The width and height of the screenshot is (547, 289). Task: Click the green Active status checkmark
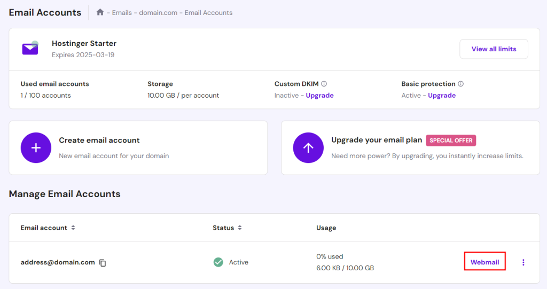[218, 262]
